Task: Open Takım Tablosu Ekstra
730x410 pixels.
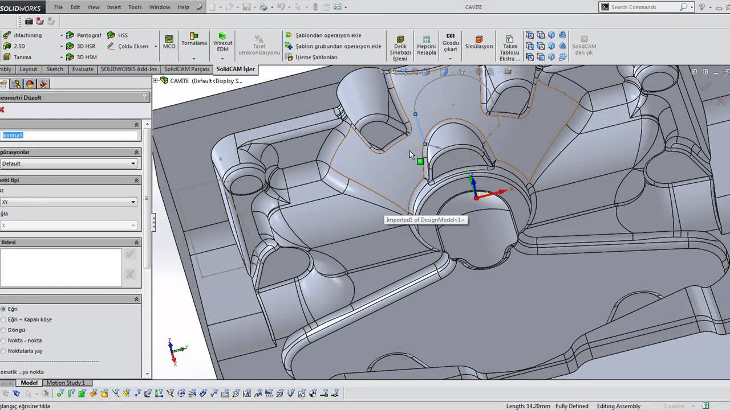Action: tap(510, 48)
